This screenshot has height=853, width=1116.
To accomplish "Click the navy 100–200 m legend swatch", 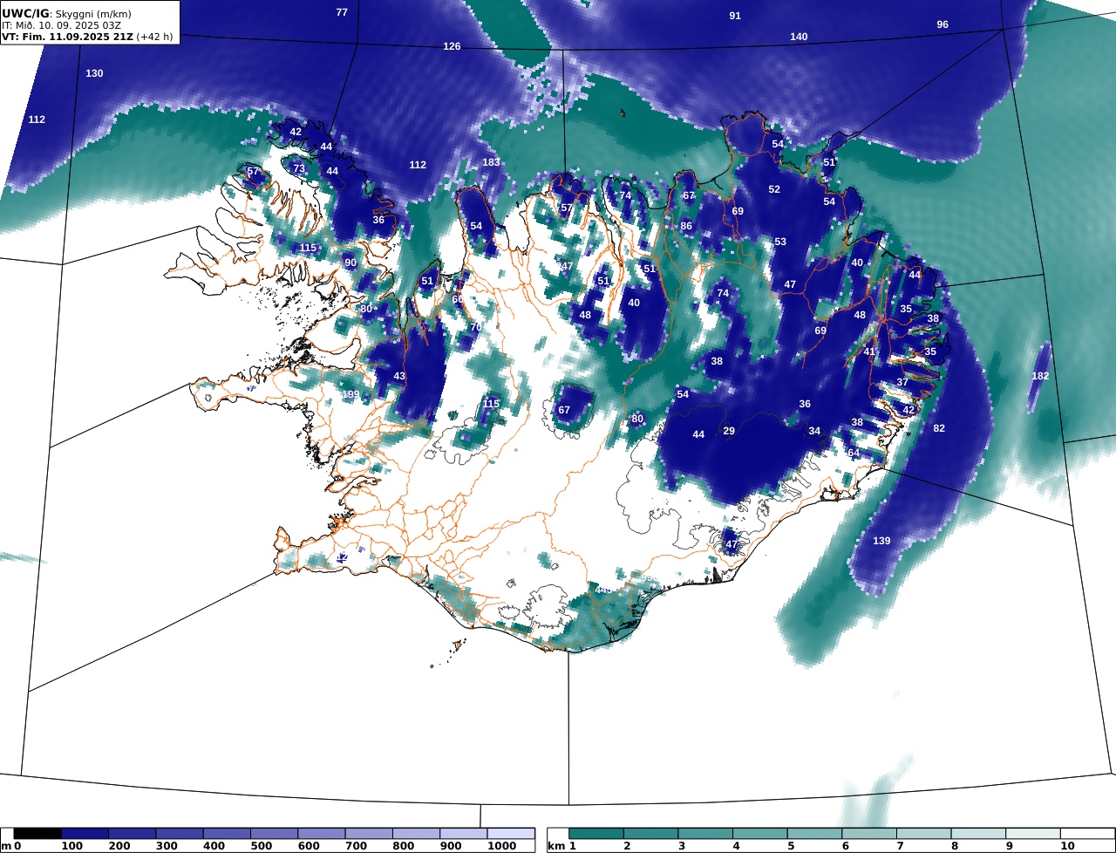I will [x=85, y=834].
